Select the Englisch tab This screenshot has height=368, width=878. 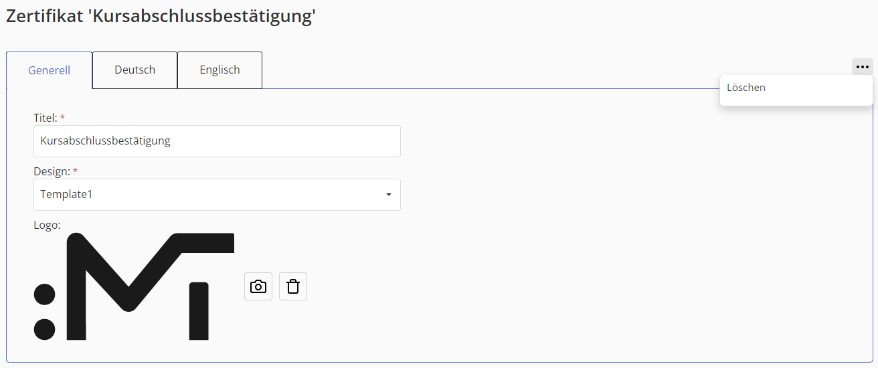click(219, 70)
